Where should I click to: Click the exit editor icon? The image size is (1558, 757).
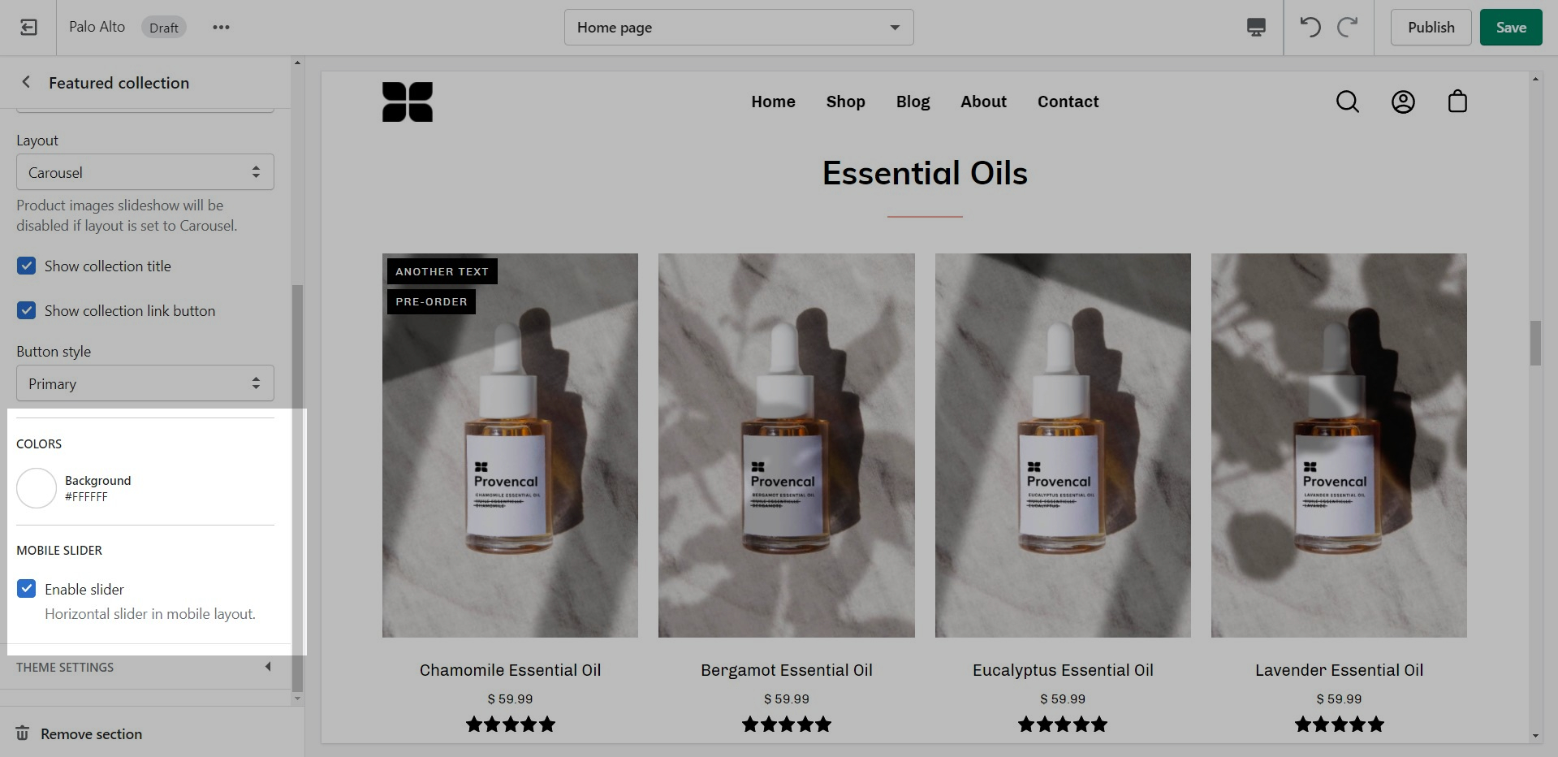coord(28,28)
